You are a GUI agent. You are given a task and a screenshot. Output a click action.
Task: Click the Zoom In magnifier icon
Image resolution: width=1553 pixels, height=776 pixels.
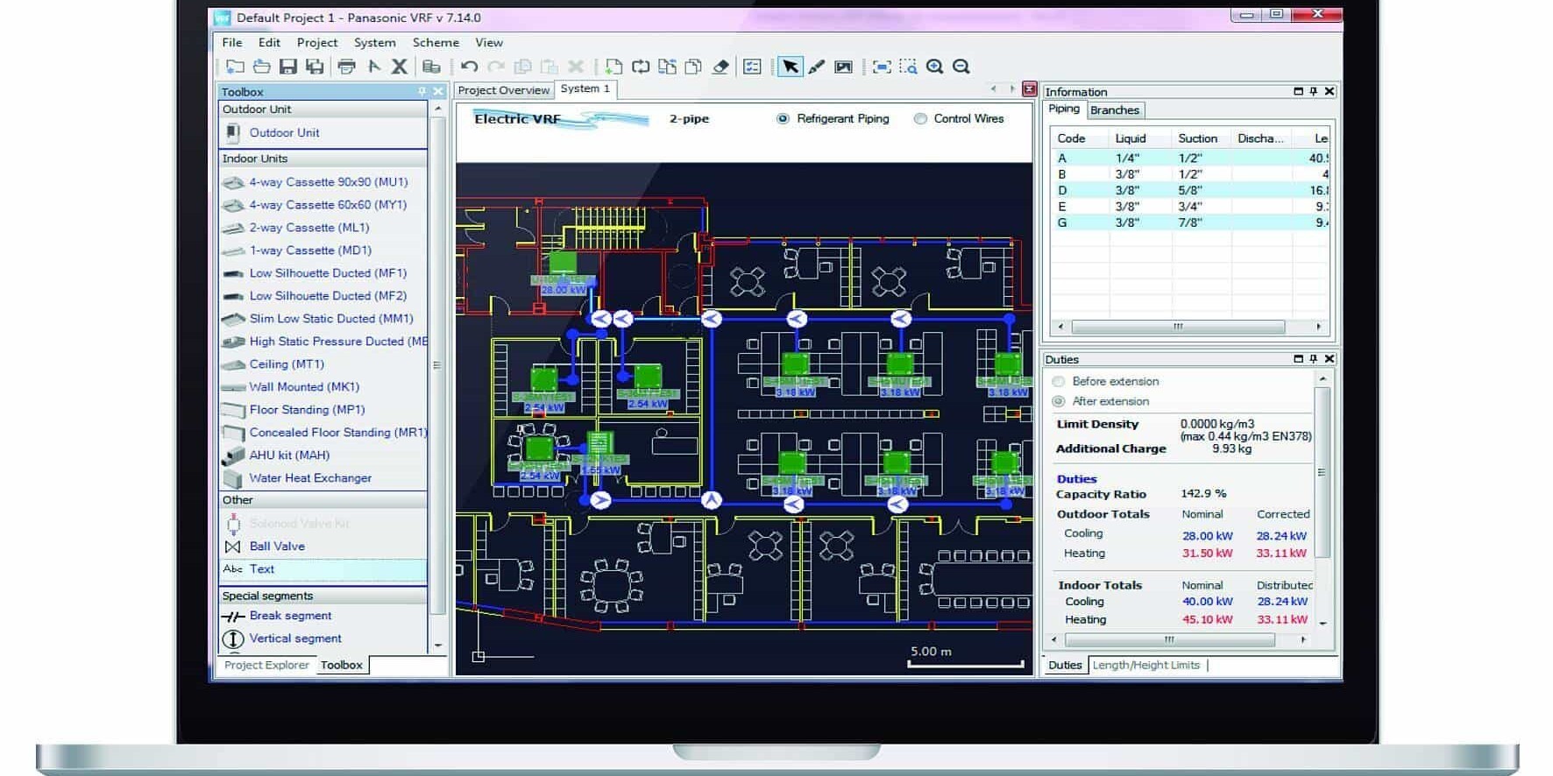[x=935, y=67]
